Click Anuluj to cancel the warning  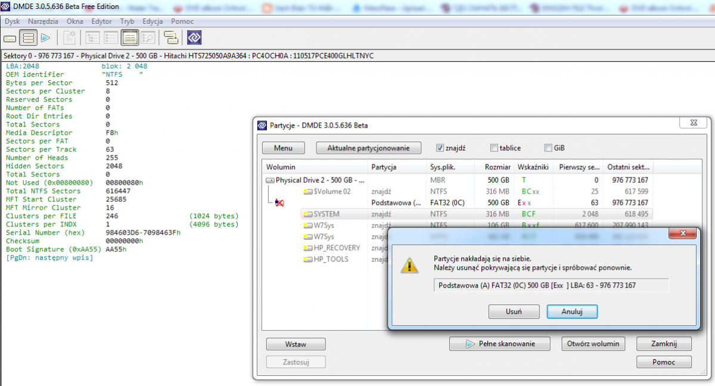[x=572, y=311]
